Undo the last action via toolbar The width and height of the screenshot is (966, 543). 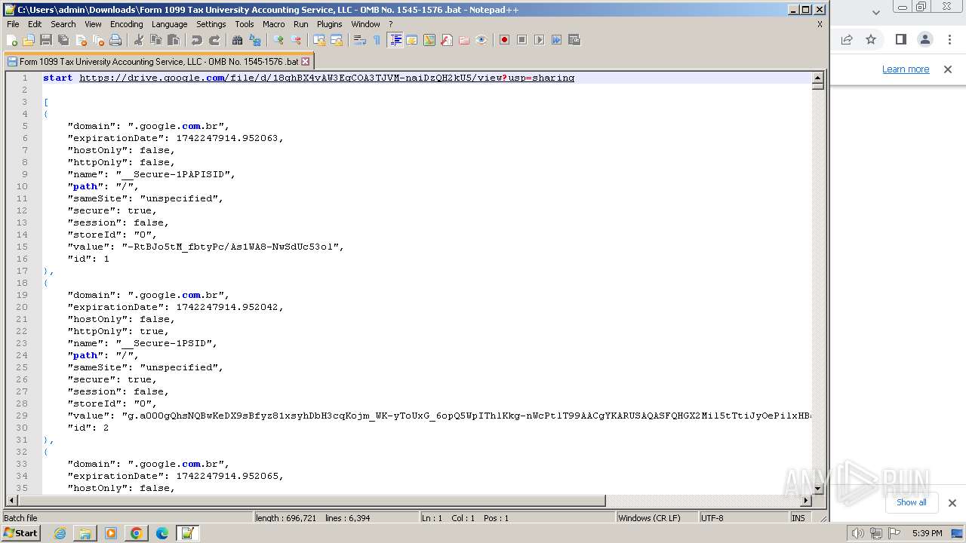pos(196,40)
